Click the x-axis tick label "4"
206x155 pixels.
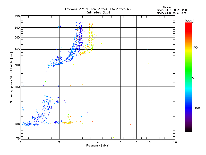[98, 142]
